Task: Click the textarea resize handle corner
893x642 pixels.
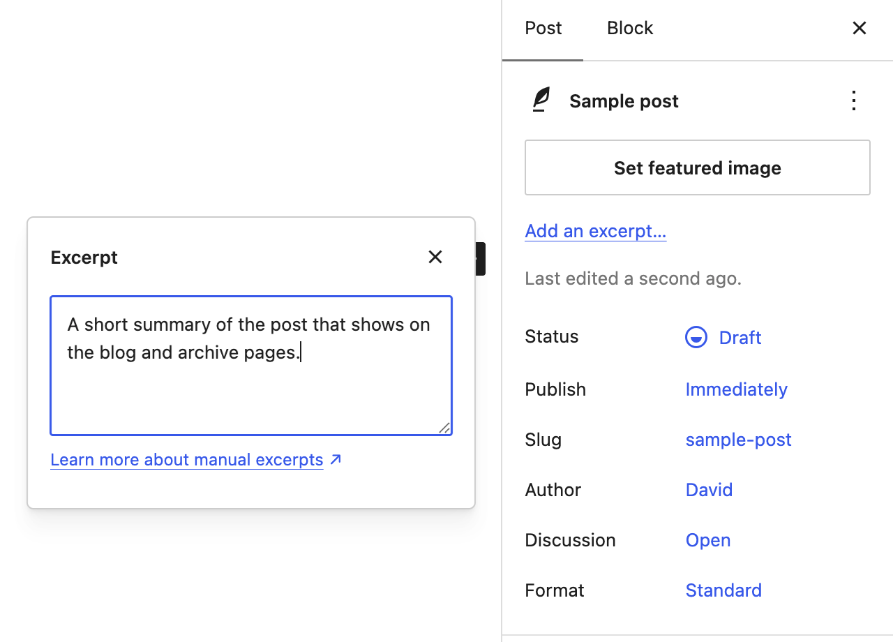Action: [445, 428]
